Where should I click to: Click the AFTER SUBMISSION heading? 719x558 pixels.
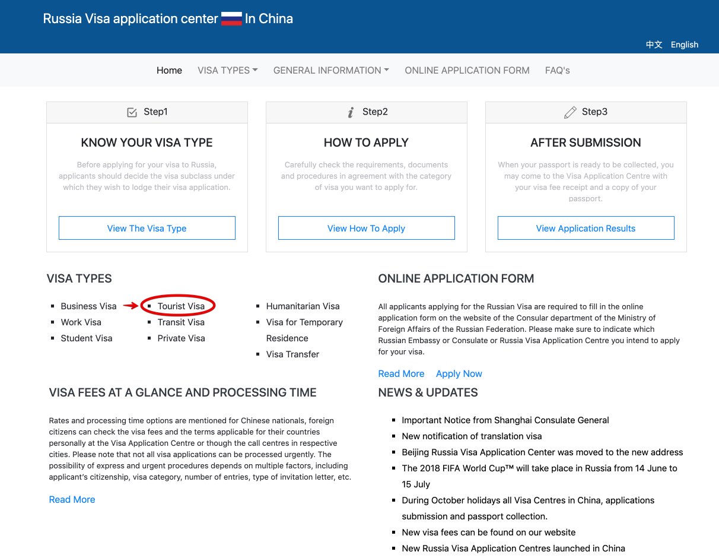(x=586, y=142)
